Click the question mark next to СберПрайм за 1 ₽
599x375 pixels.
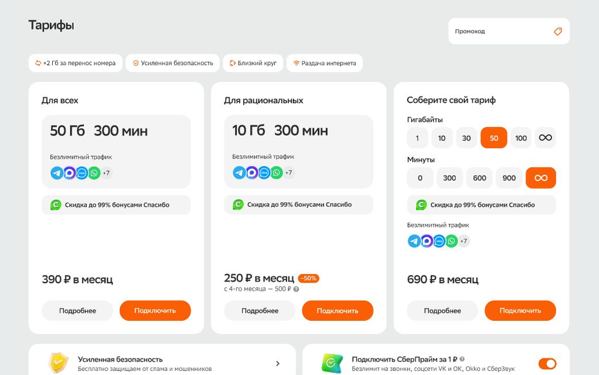(x=462, y=359)
